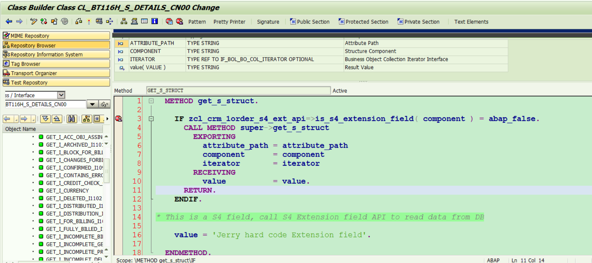
Task: Open the Tag Browser
Action: click(x=56, y=64)
